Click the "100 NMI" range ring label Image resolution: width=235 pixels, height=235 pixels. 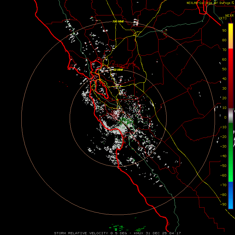118,21
